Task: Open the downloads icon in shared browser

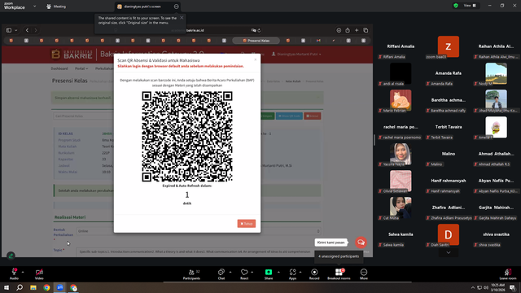Action: click(x=339, y=30)
